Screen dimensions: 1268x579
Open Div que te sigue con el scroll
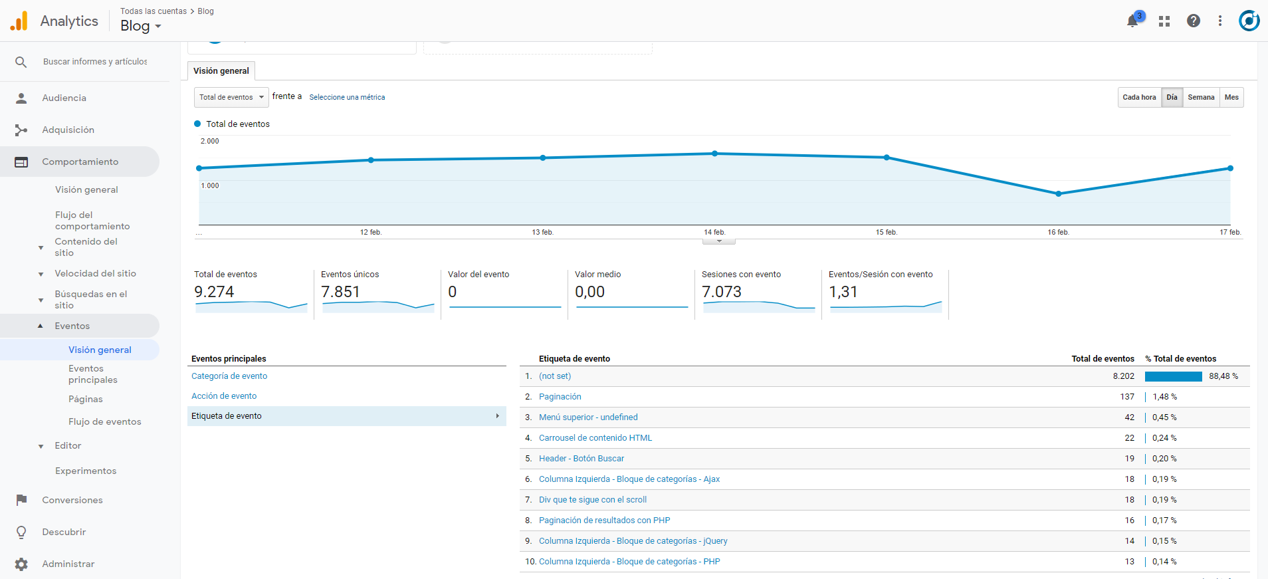click(x=593, y=500)
